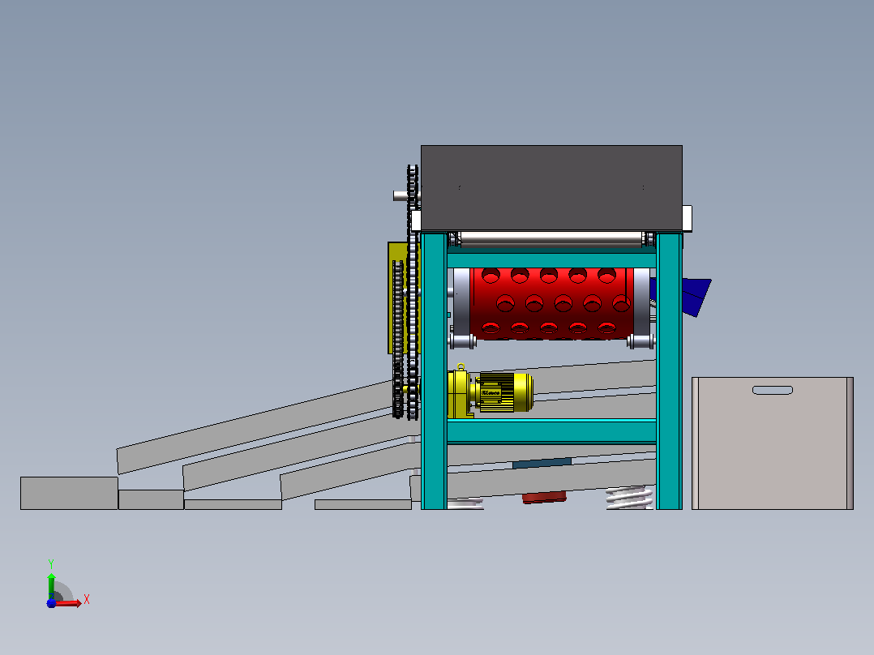Select the coil spring under the frame's right side
874x655 pixels.
(629, 498)
